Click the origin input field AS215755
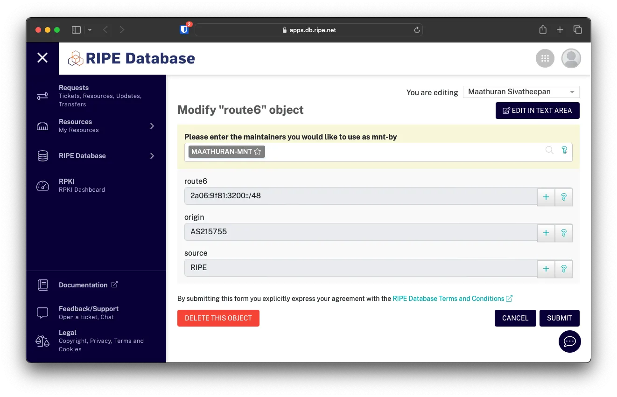Image resolution: width=617 pixels, height=397 pixels. (360, 232)
